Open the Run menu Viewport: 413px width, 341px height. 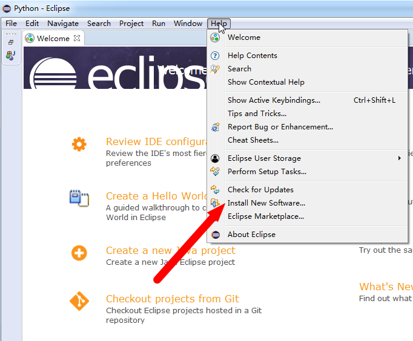coord(159,24)
